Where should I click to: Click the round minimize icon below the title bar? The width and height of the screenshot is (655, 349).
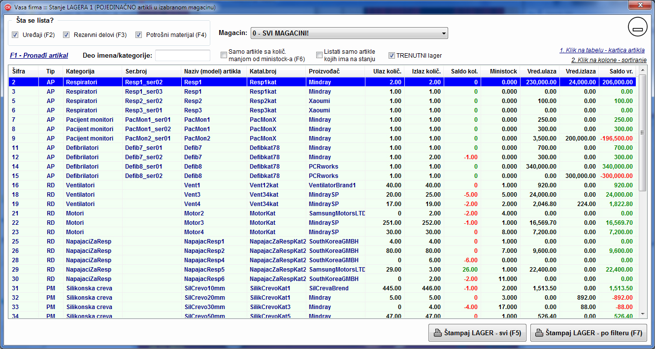coord(638,28)
